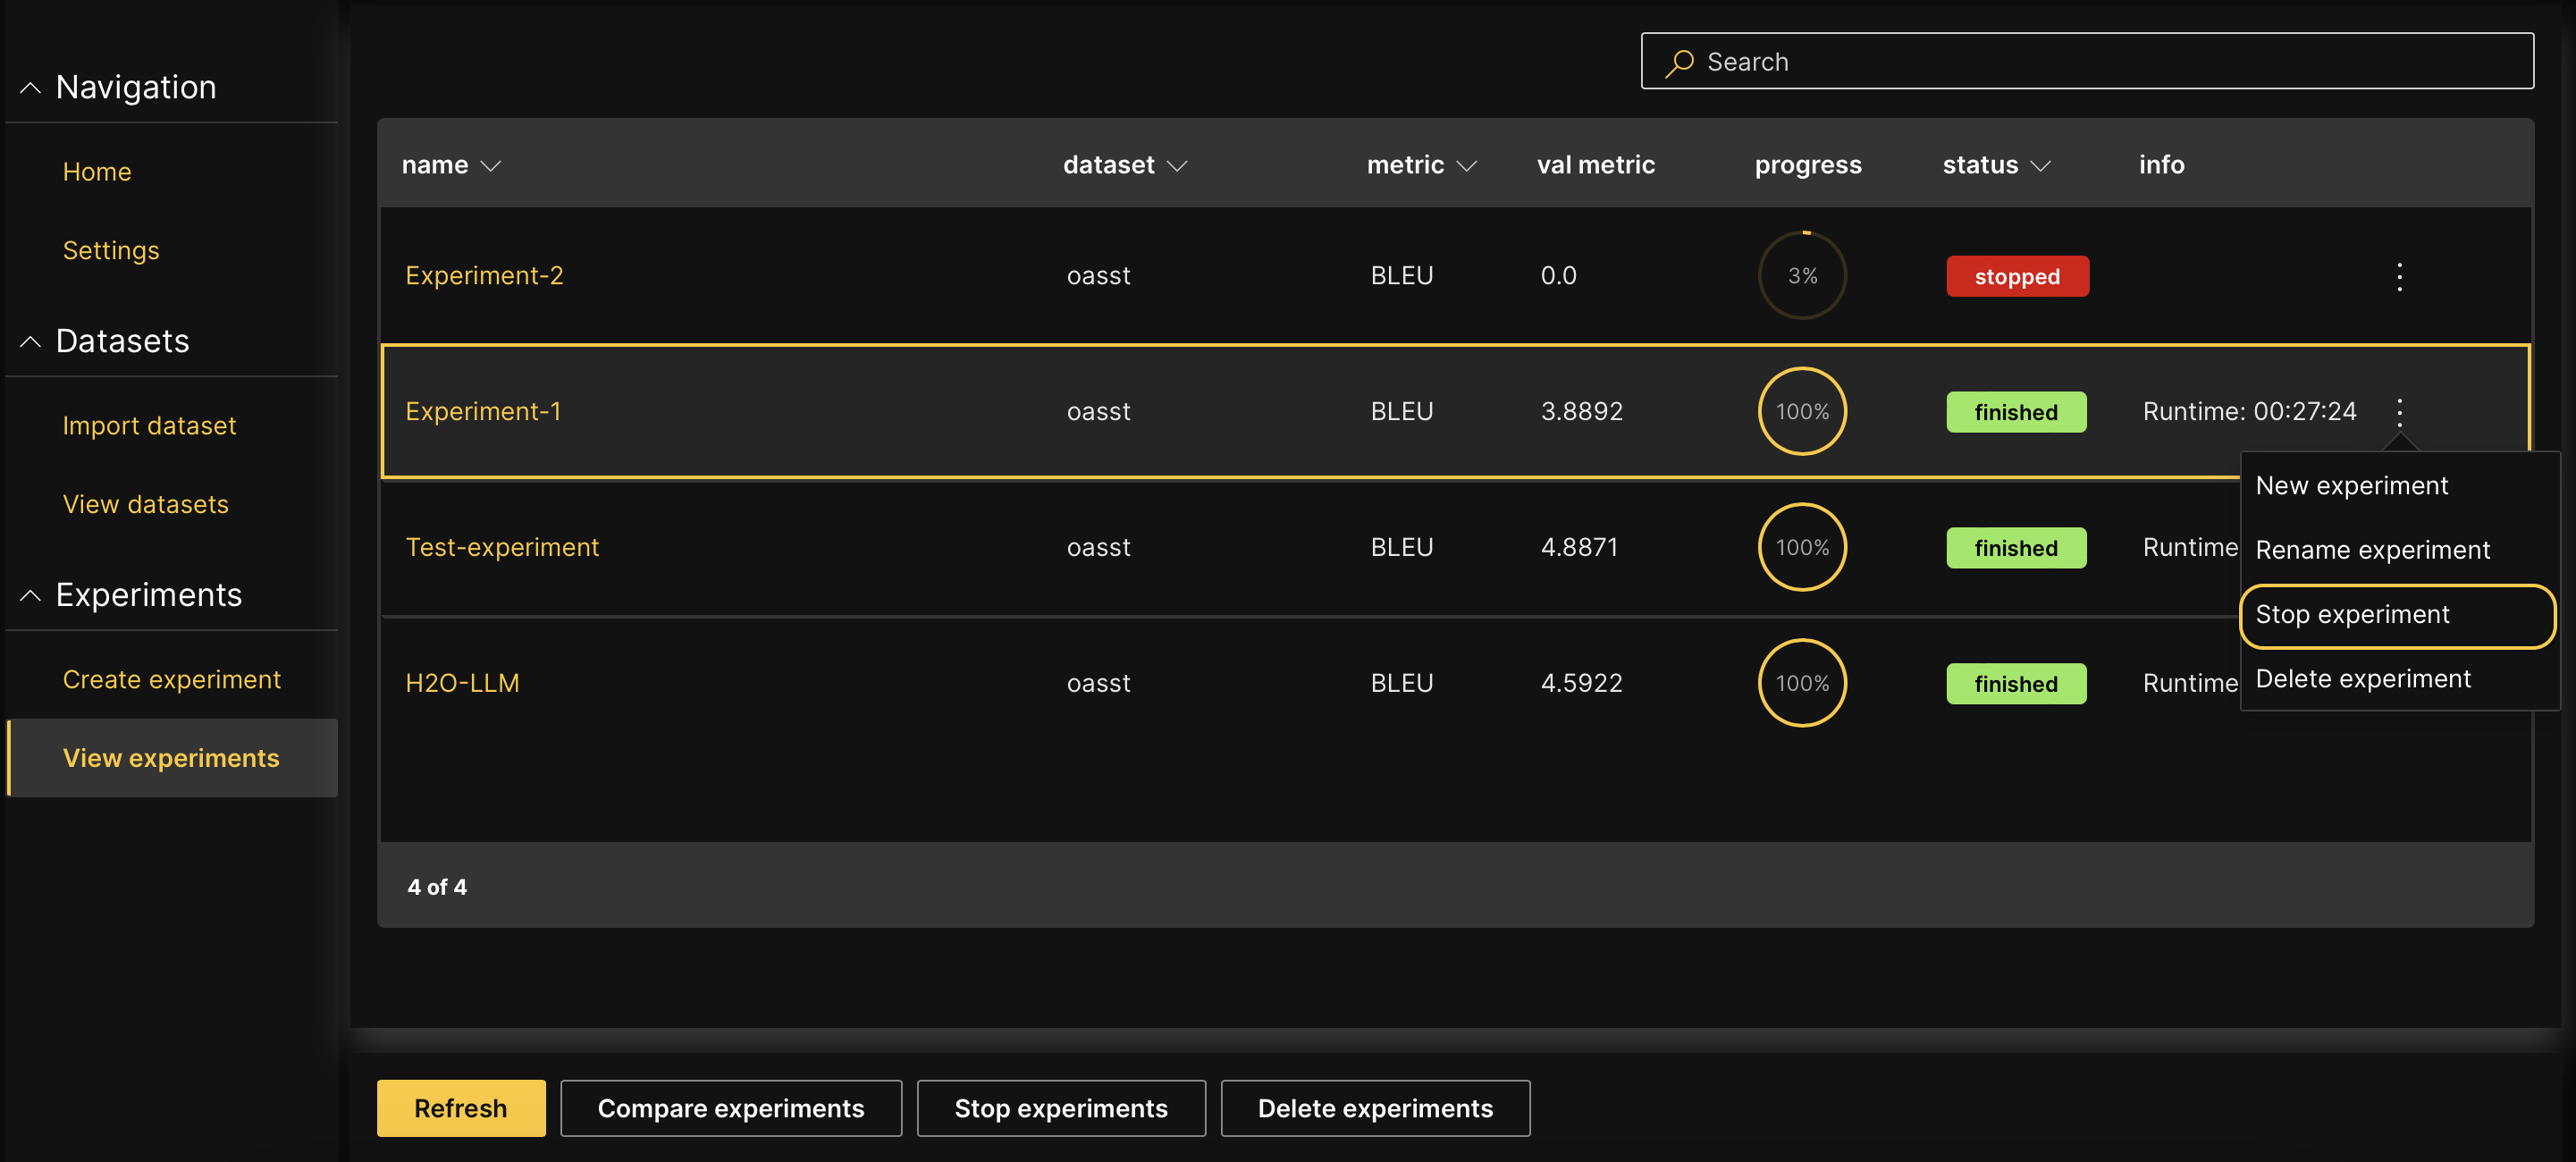Focus the Search input field

[x=2100, y=62]
